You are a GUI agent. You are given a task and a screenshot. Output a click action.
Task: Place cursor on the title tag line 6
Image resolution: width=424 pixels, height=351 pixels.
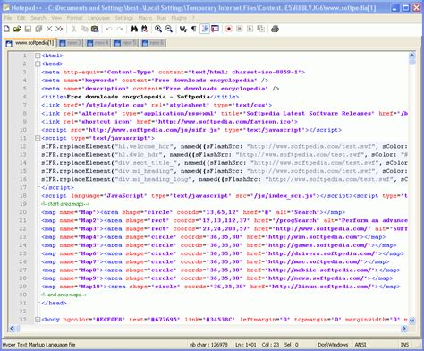coord(140,97)
